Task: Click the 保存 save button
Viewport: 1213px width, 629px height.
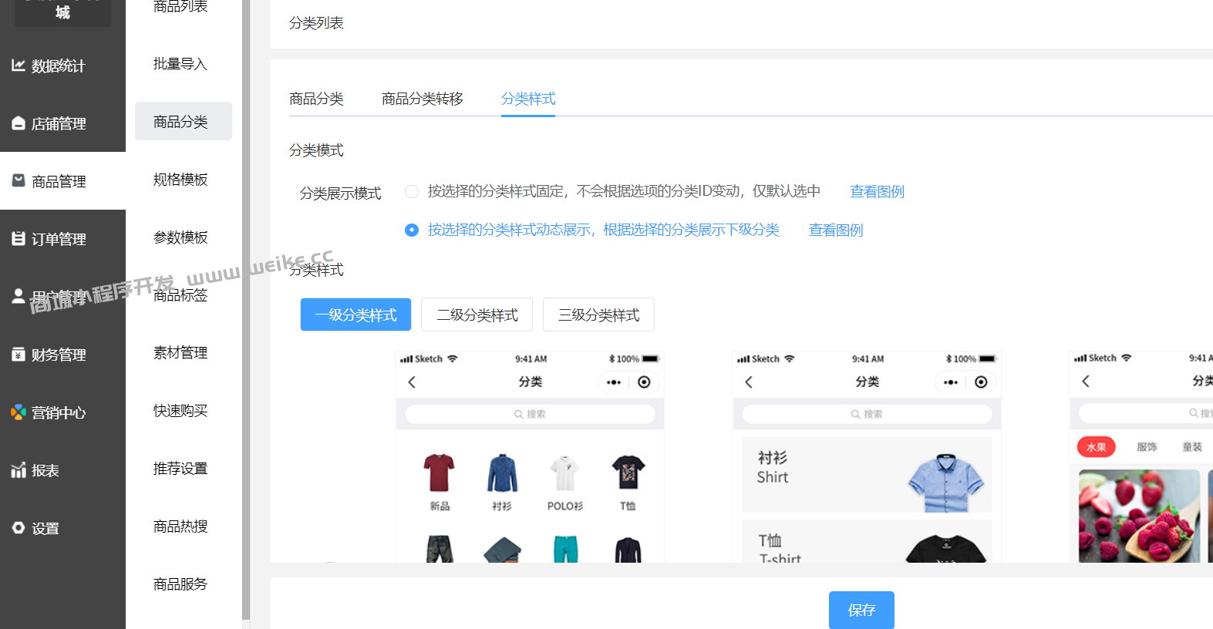Action: 861,610
